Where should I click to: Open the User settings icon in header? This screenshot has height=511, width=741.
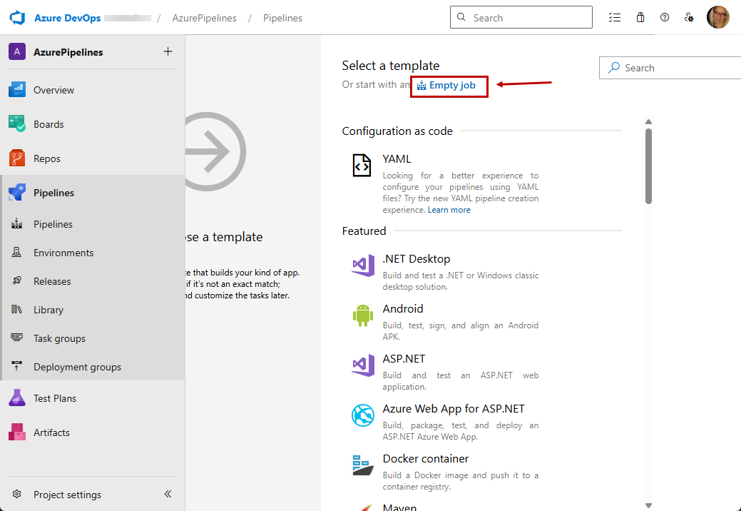(x=689, y=18)
